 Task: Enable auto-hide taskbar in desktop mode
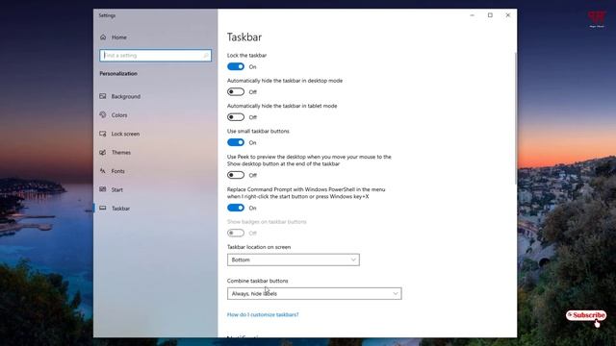236,92
